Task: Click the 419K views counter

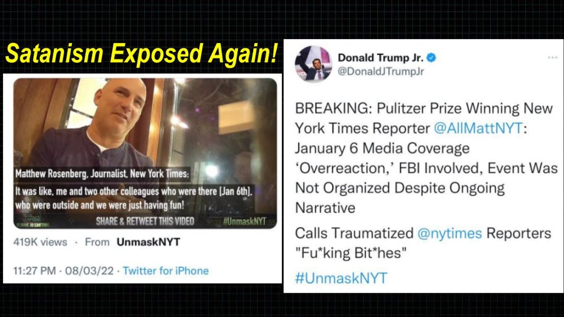Action: (40, 242)
